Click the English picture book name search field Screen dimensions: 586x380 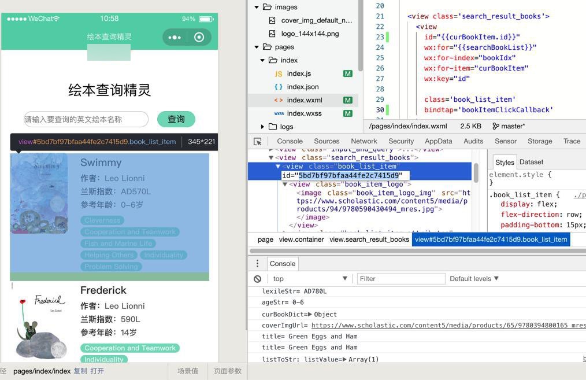tap(86, 119)
